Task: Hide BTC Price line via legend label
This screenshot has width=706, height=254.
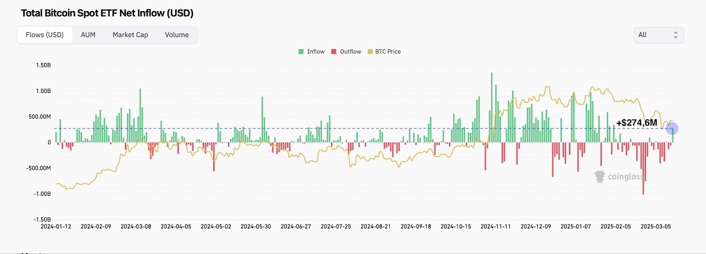Action: click(388, 52)
